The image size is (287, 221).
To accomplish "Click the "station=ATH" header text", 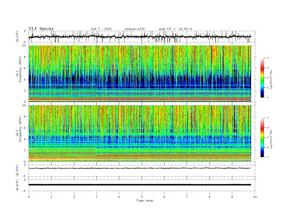I will click(134, 29).
